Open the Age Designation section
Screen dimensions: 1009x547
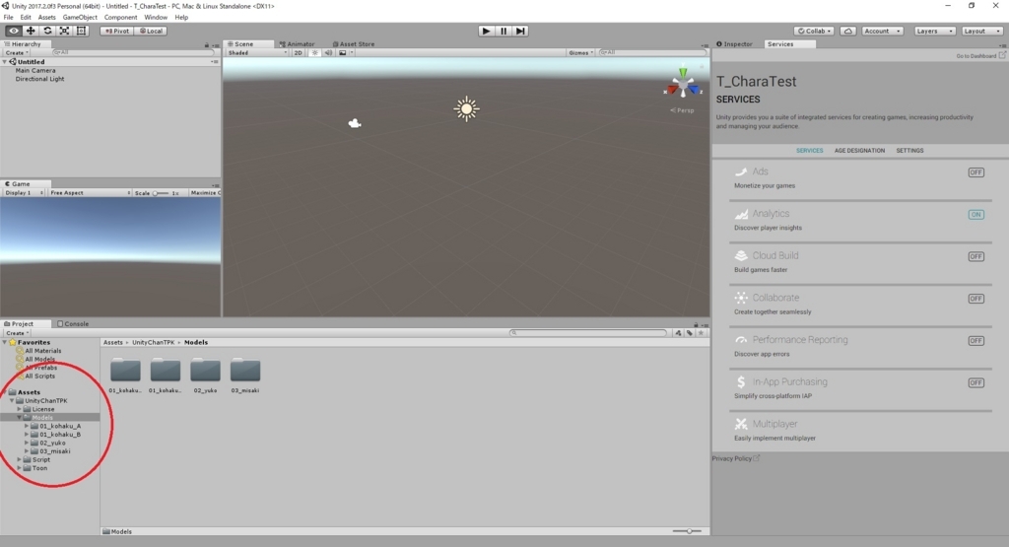tap(859, 151)
